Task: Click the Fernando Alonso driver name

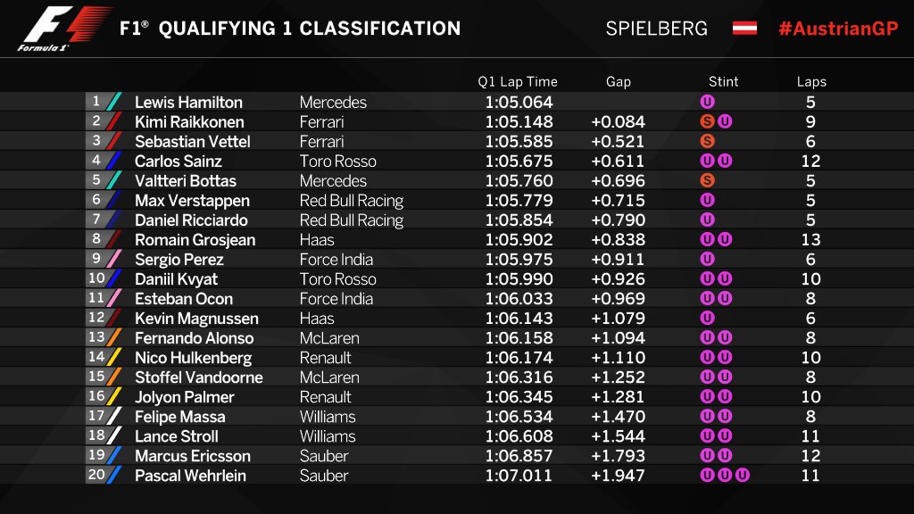Action: 194,338
